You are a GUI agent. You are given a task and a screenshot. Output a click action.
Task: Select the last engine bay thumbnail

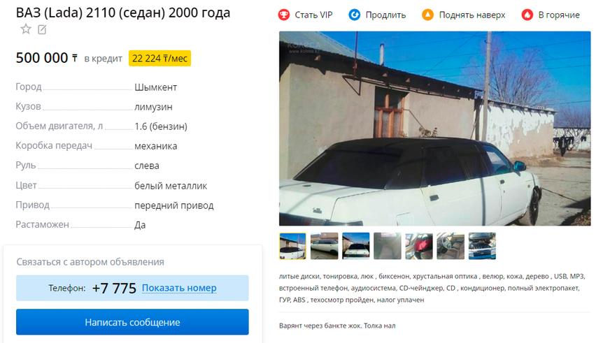coord(482,246)
